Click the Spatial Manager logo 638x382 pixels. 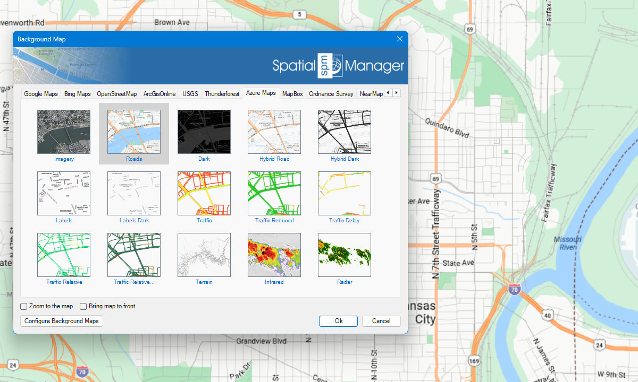(x=338, y=66)
